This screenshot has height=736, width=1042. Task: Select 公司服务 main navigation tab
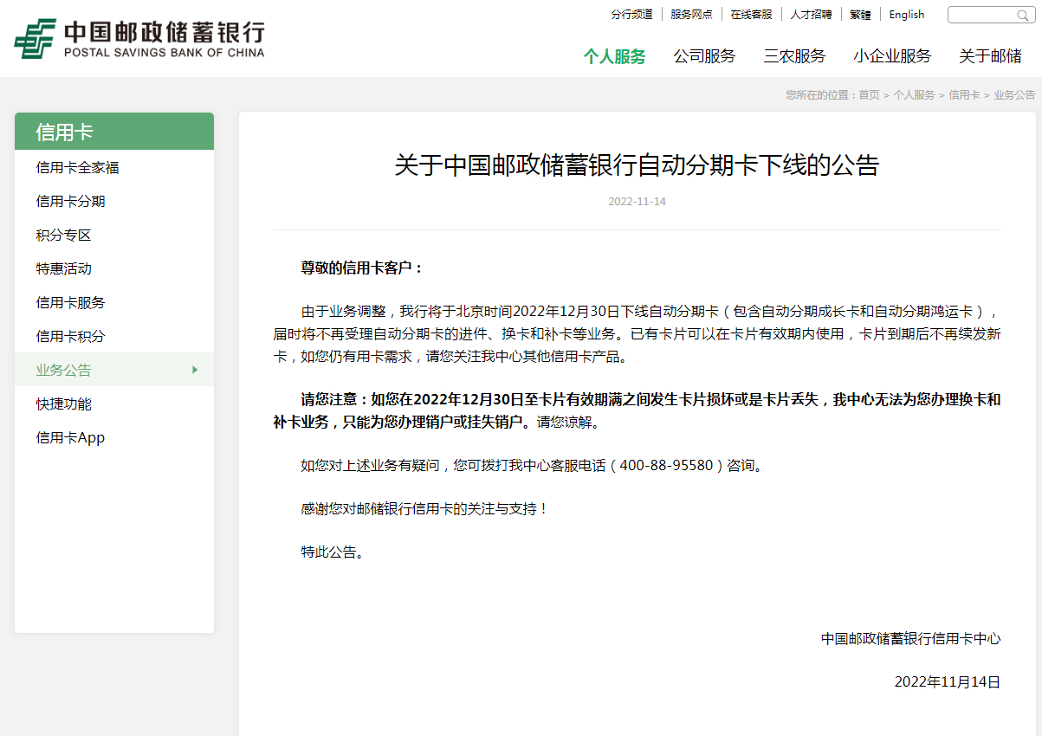[x=704, y=56]
